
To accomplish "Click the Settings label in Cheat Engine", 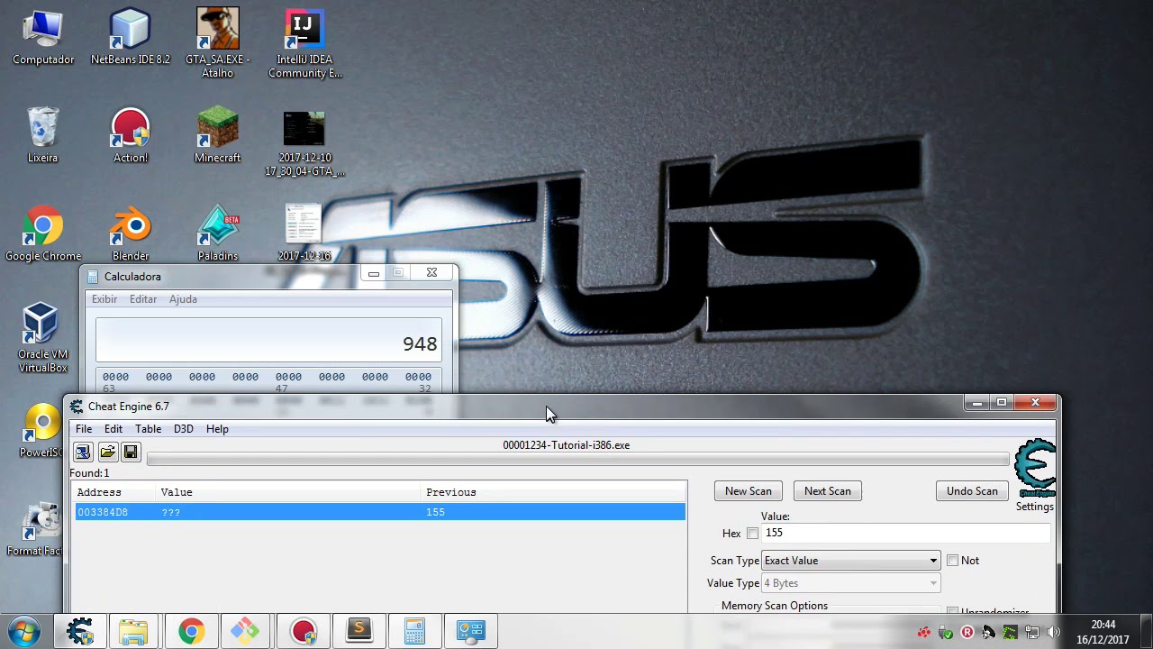I will 1035,507.
